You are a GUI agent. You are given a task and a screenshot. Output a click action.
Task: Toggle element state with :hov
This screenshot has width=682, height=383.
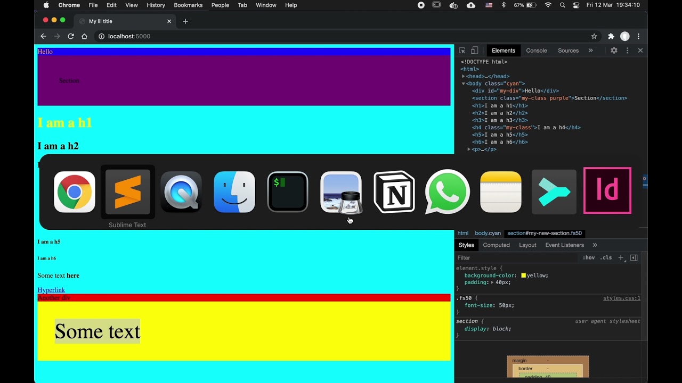589,257
